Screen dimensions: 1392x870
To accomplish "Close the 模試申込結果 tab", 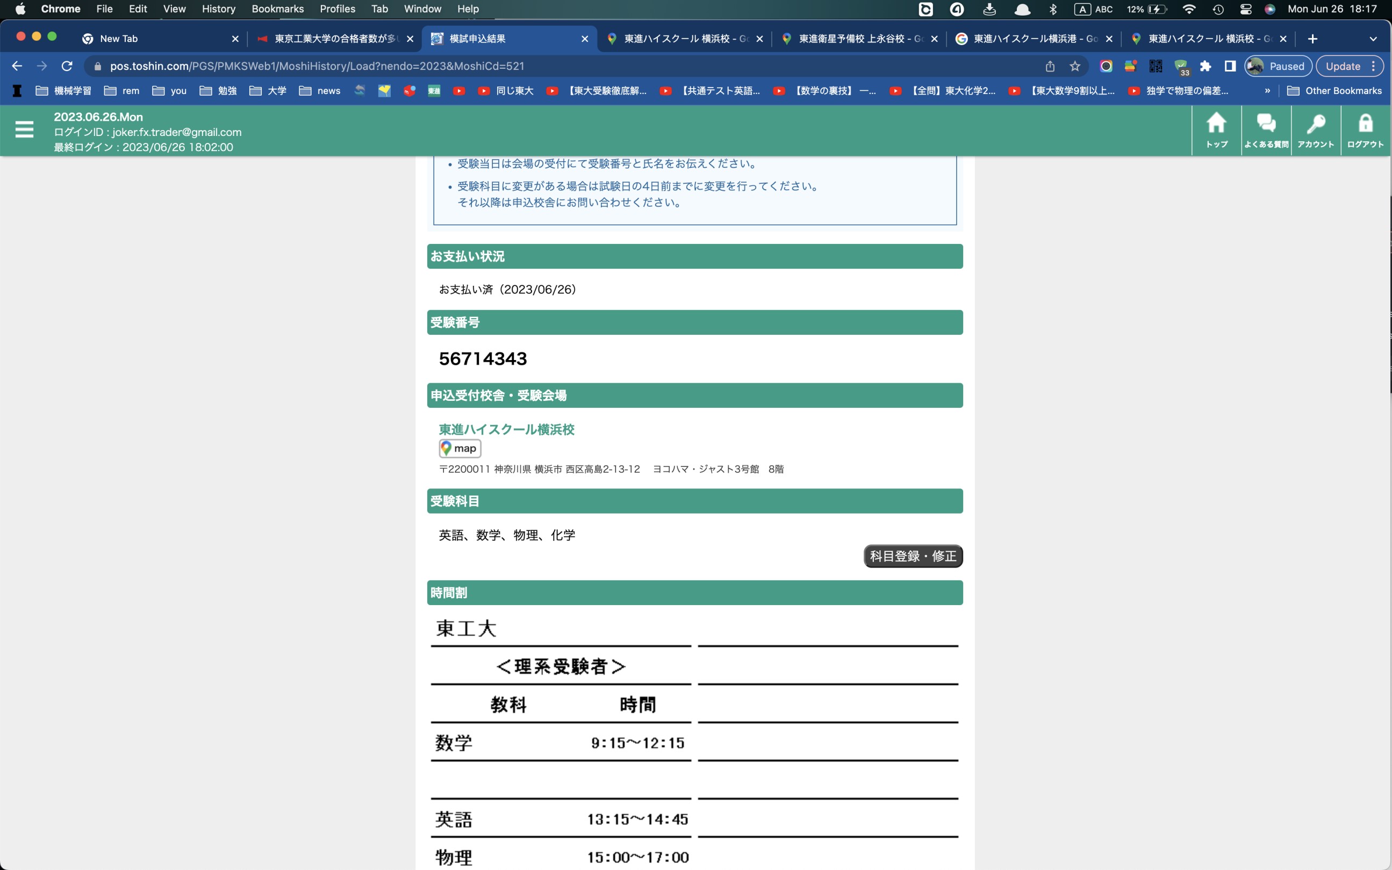I will 585,39.
